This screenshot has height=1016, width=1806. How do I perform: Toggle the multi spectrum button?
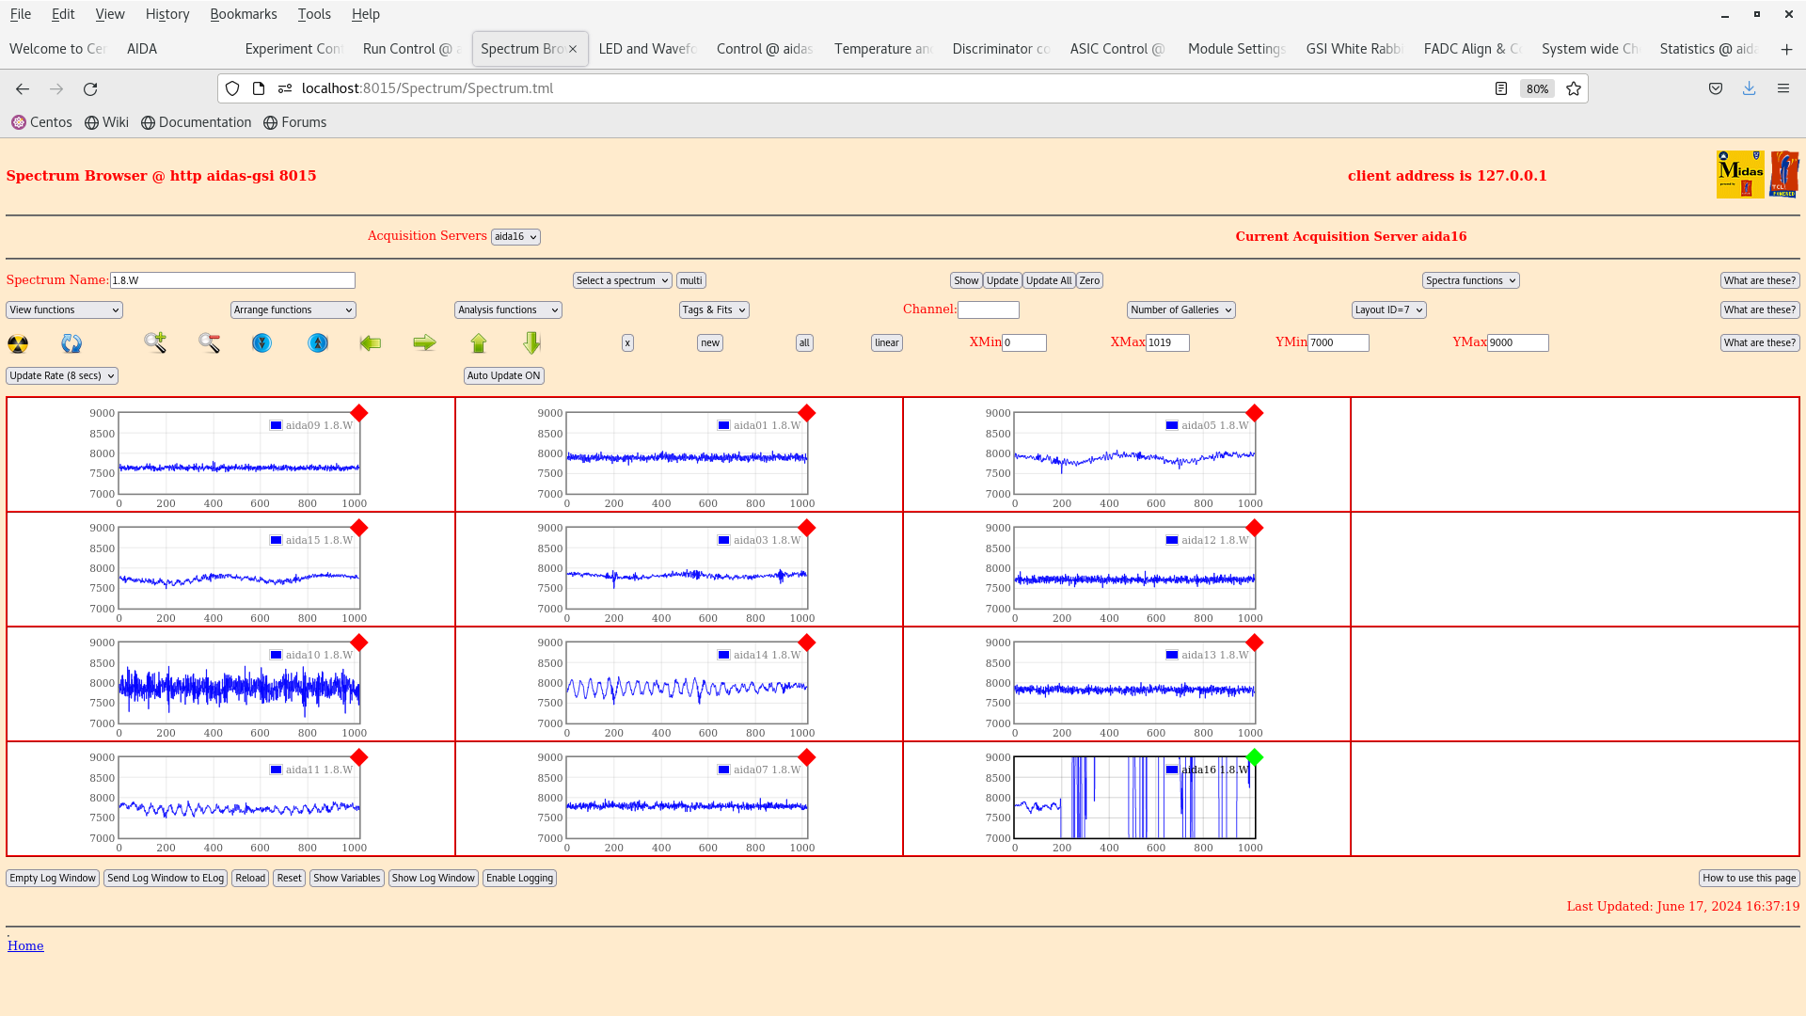[690, 280]
